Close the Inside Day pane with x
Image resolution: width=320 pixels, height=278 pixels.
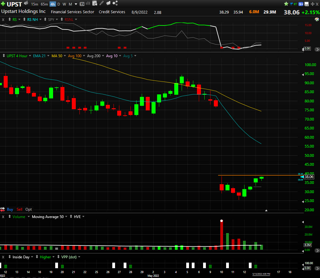pos(3,257)
